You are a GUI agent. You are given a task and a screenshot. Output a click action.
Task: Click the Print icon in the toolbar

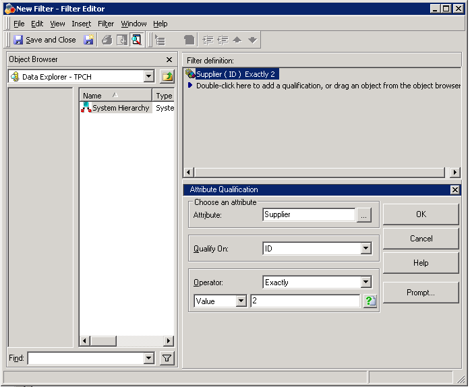(107, 40)
